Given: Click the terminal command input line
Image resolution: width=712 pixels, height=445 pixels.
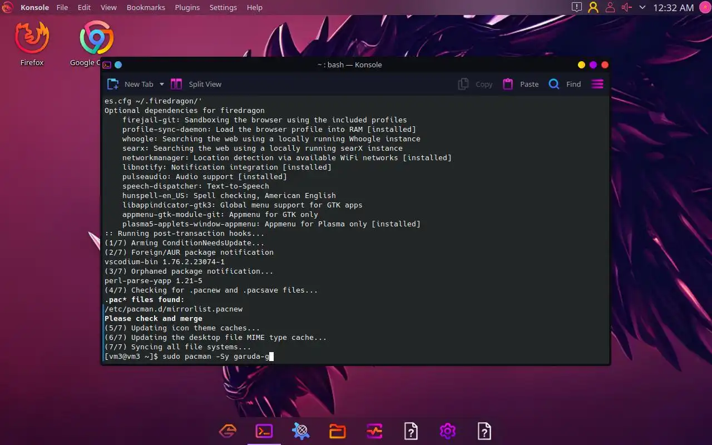Looking at the screenshot, I should coord(189,356).
